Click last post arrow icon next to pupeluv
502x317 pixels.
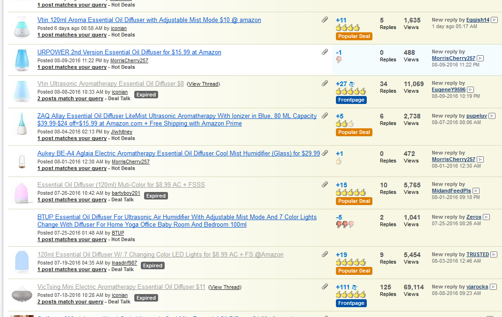[x=492, y=116]
